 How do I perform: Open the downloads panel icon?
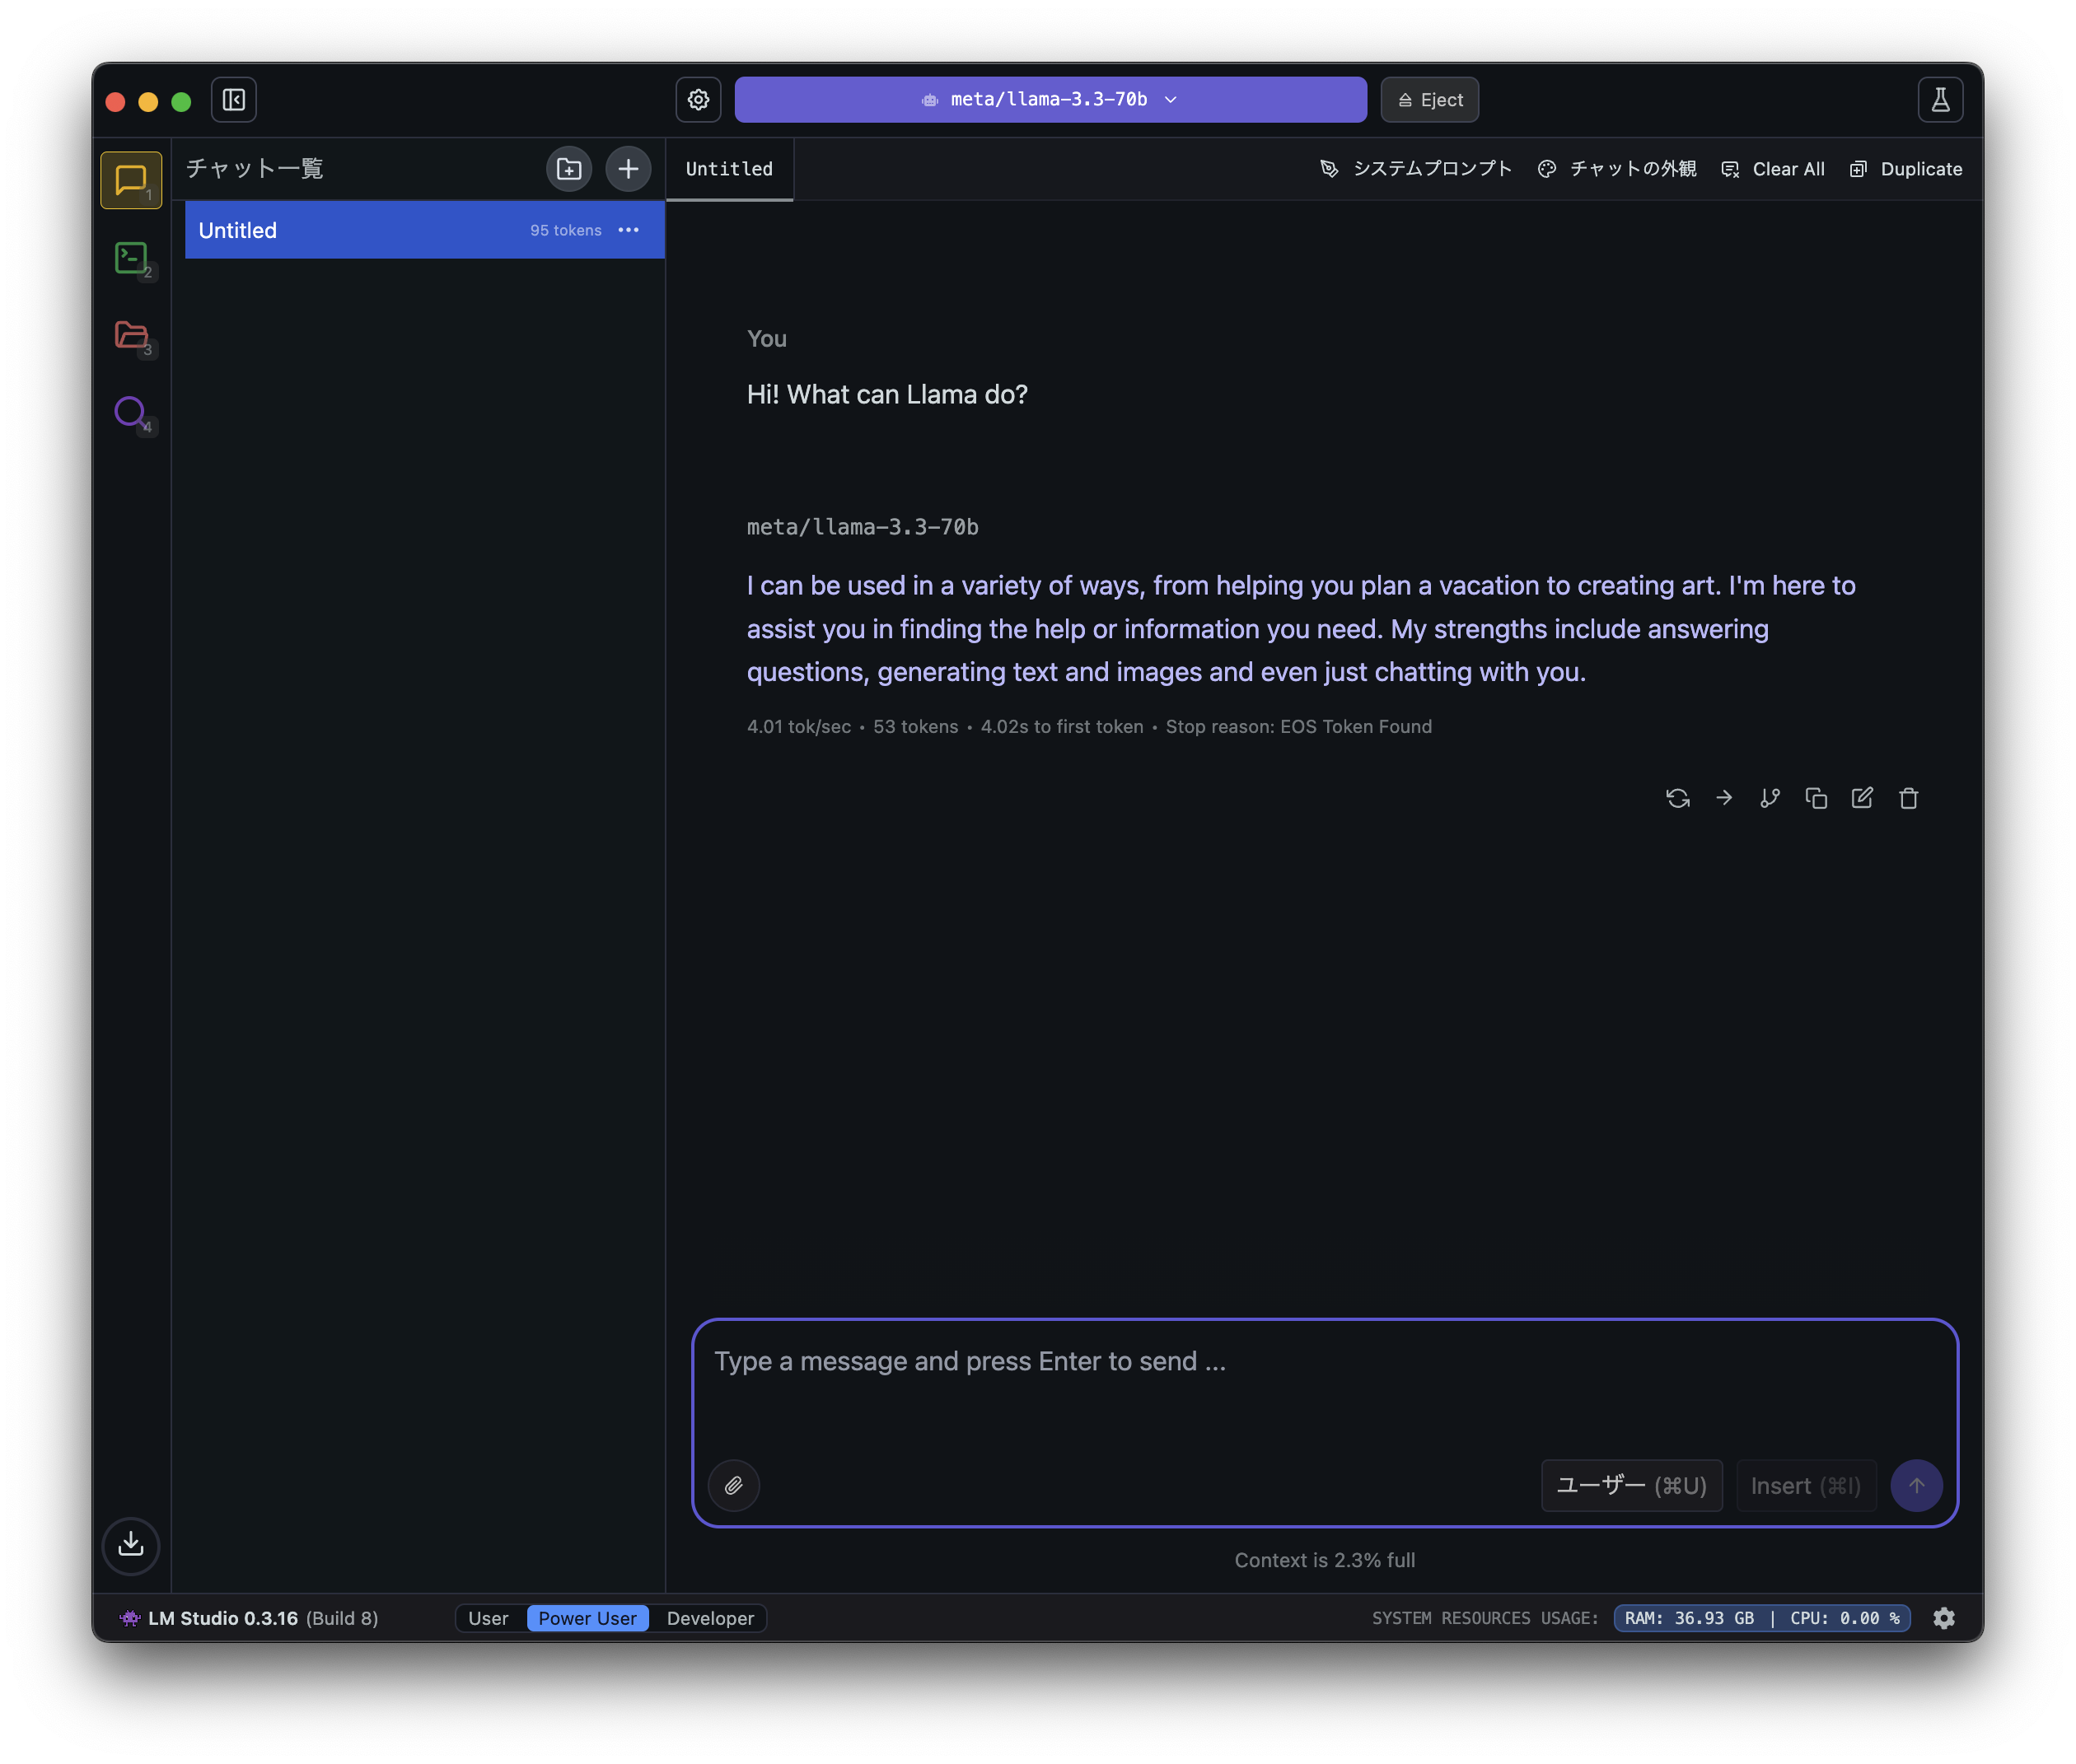pos(131,1545)
